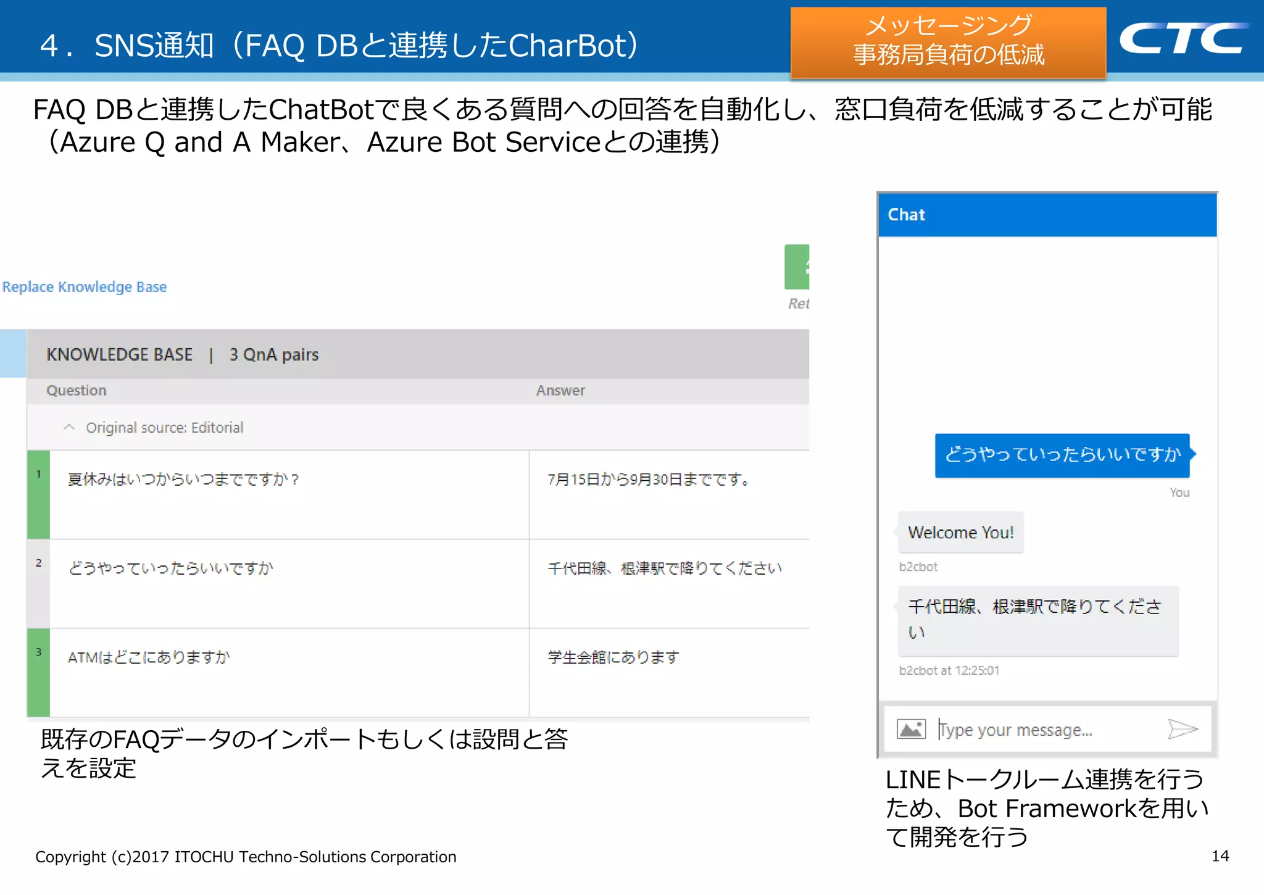1264x895 pixels.
Task: Click the KNOWLEDGE BASE heading
Action: [x=120, y=355]
